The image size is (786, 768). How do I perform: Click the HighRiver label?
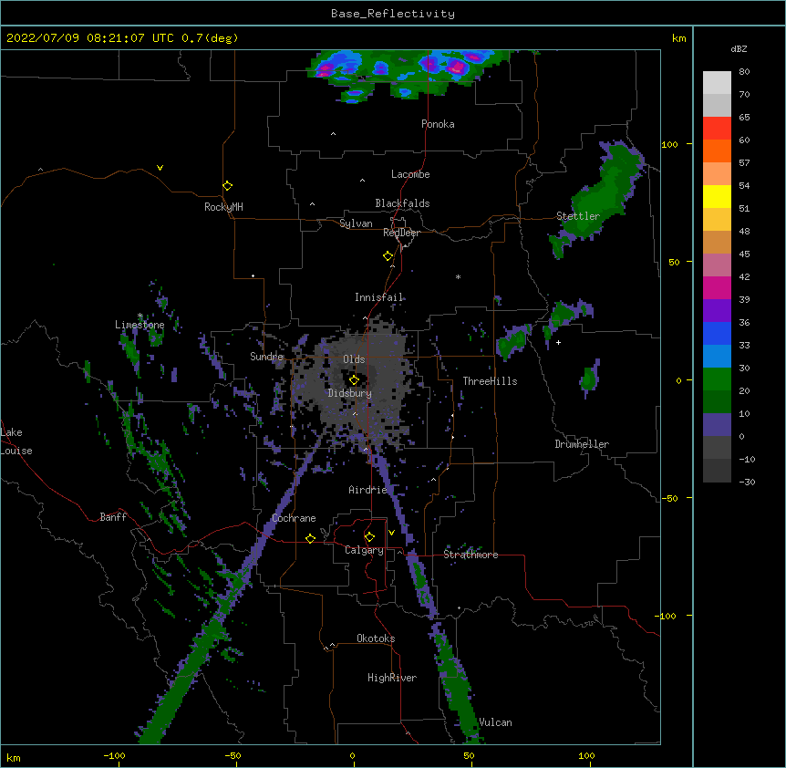point(392,678)
